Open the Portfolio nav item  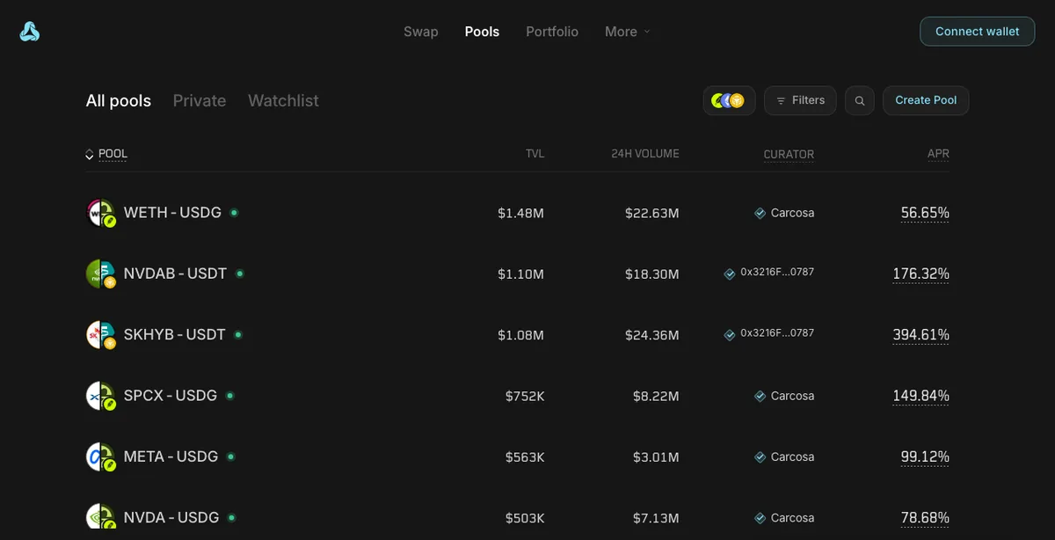(552, 32)
